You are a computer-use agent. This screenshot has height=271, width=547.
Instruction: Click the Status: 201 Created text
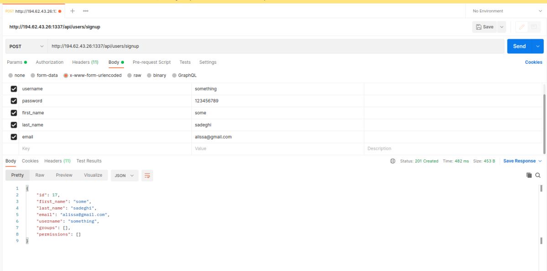click(419, 161)
